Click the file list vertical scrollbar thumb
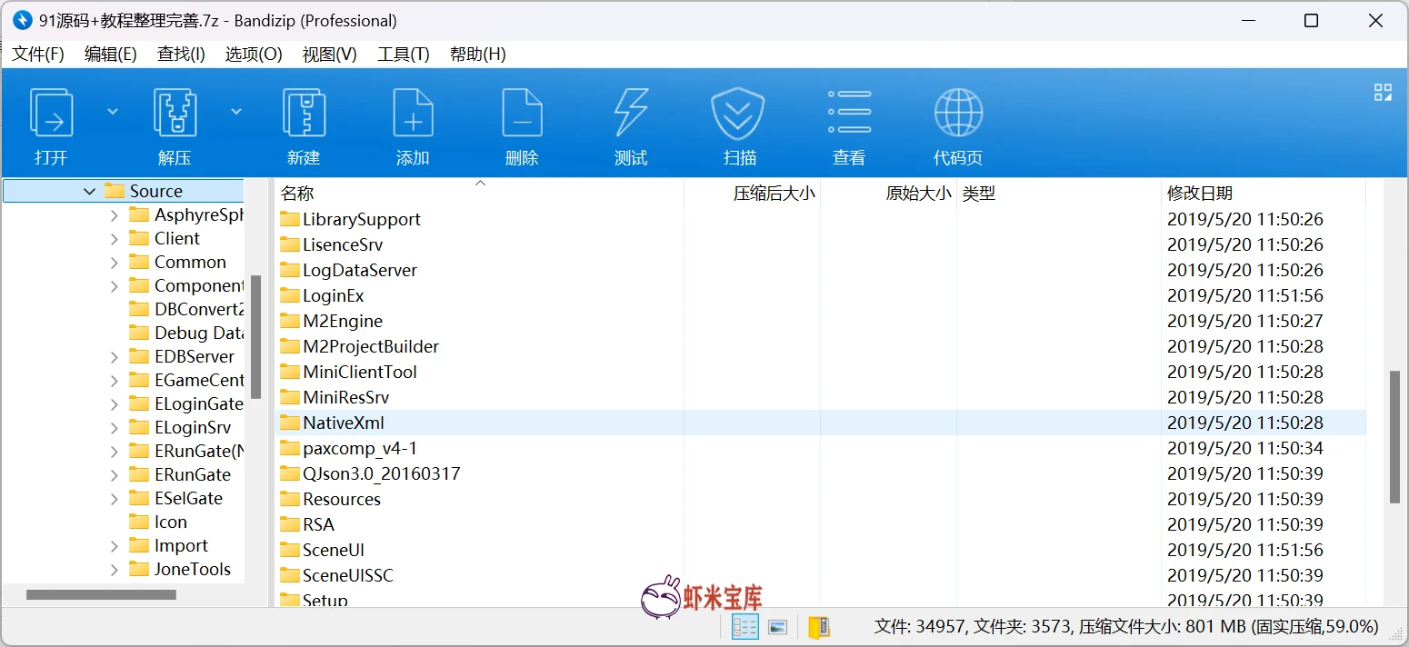Screen dimensions: 1409x647 (x=1394, y=437)
